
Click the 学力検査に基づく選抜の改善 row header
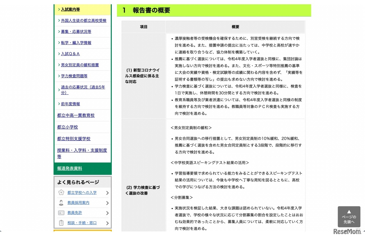pyautogui.click(x=144, y=190)
